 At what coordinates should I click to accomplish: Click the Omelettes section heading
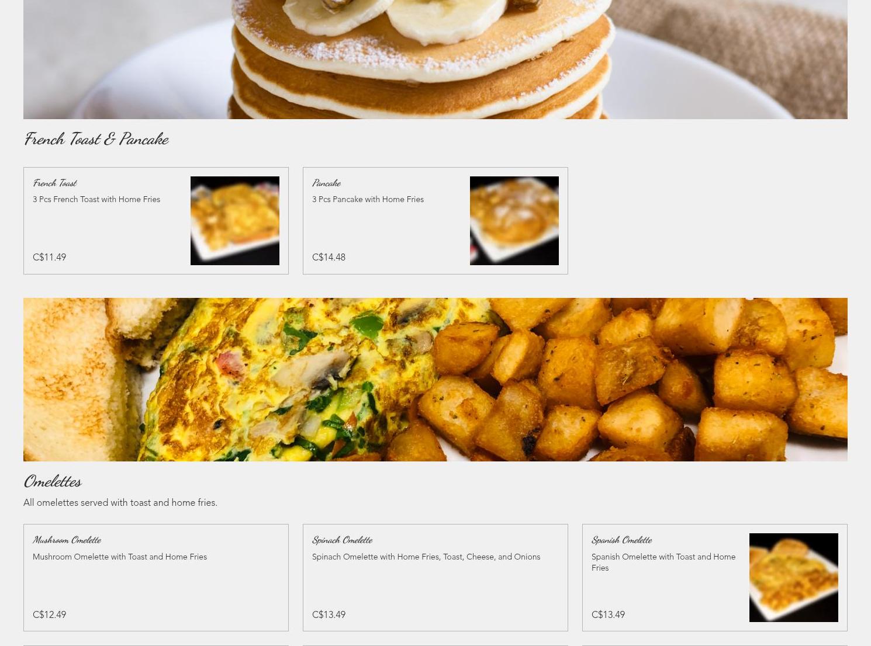[53, 481]
